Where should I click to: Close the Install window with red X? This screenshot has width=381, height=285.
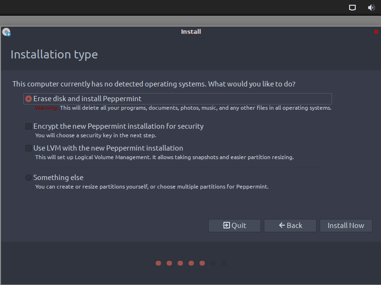[x=376, y=32]
